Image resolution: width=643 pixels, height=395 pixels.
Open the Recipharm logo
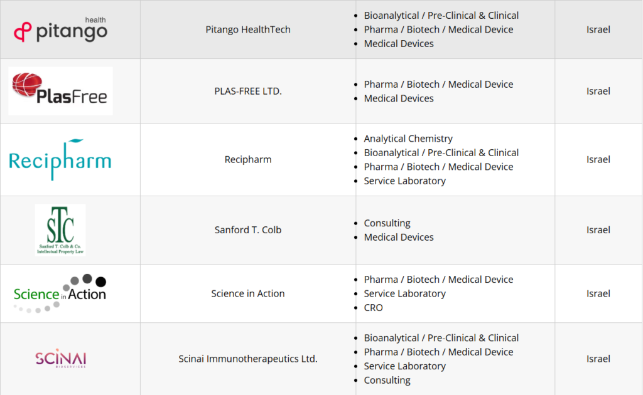[x=60, y=159]
